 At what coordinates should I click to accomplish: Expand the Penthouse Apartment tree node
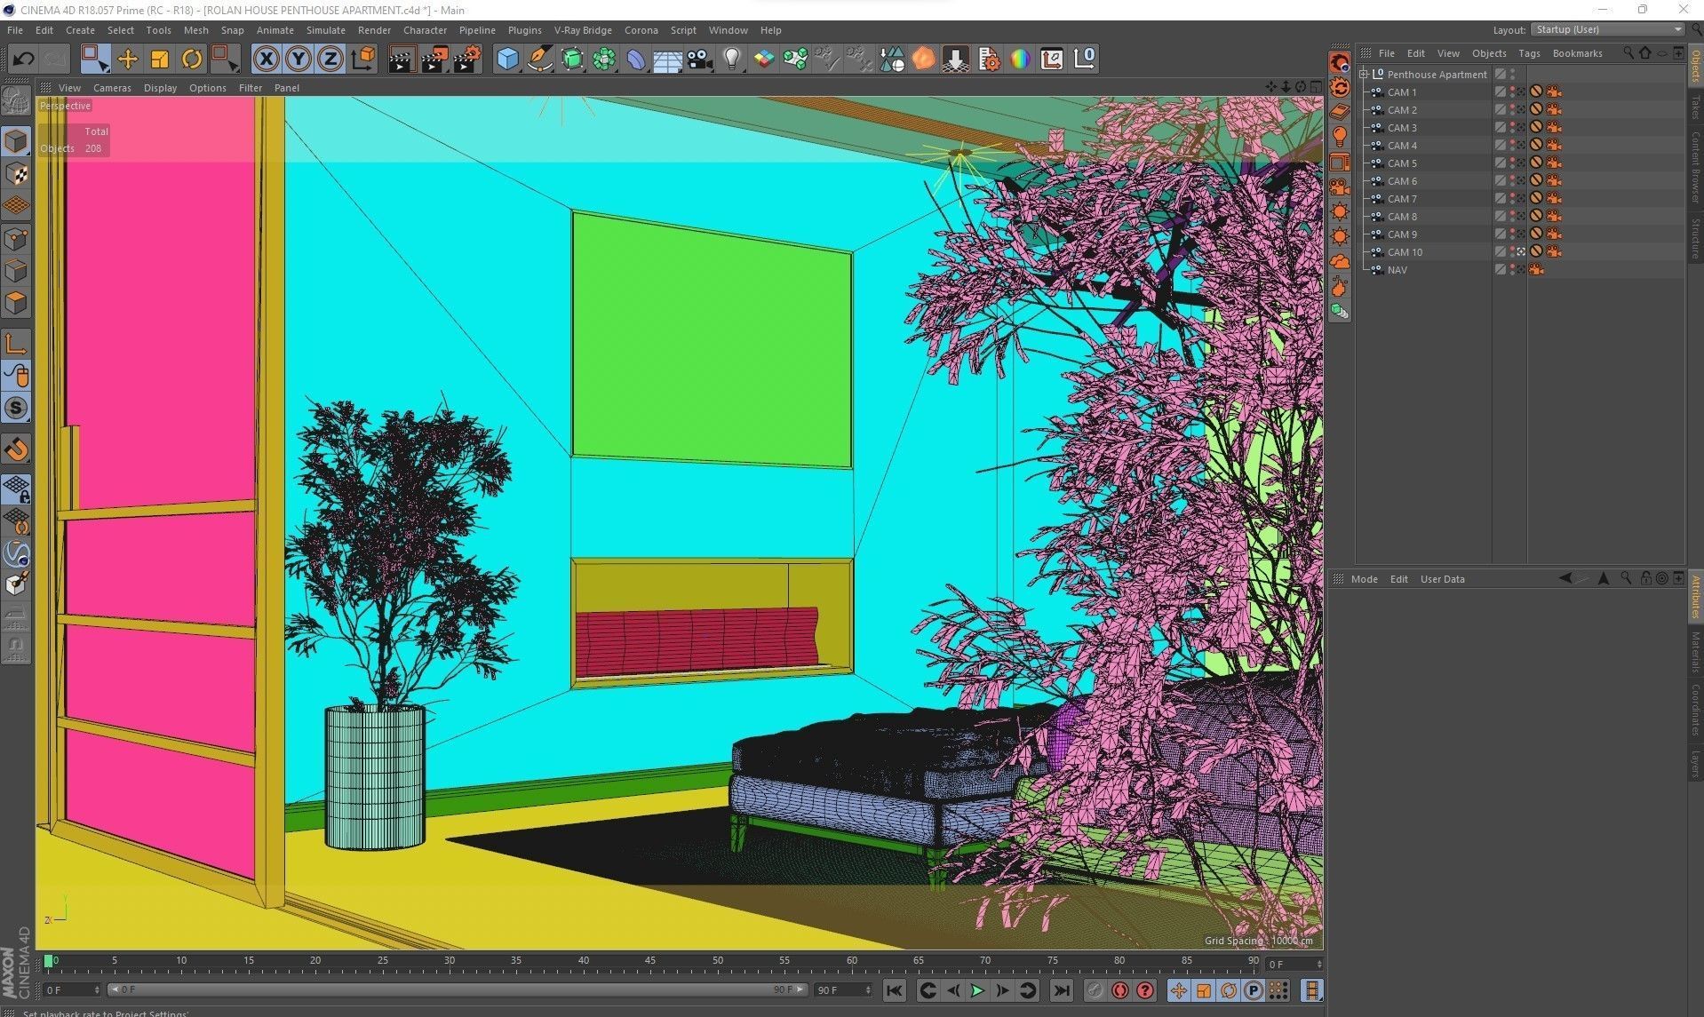[x=1364, y=75]
